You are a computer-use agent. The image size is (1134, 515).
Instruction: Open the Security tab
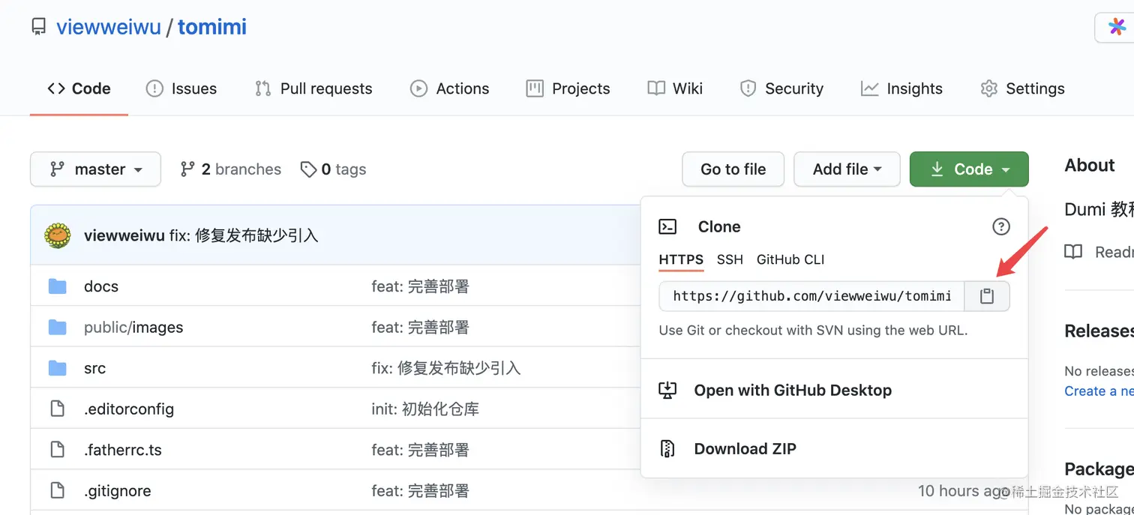coord(781,88)
